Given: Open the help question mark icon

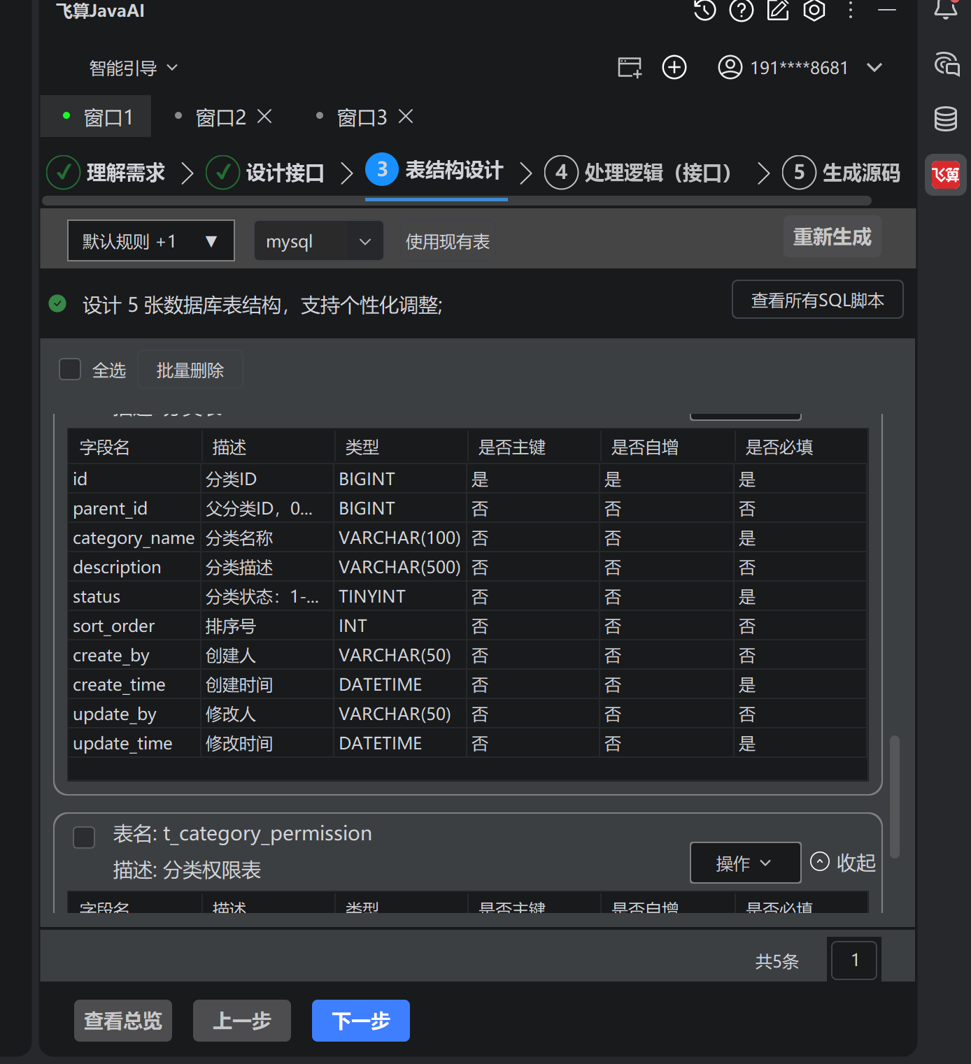Looking at the screenshot, I should pyautogui.click(x=742, y=10).
